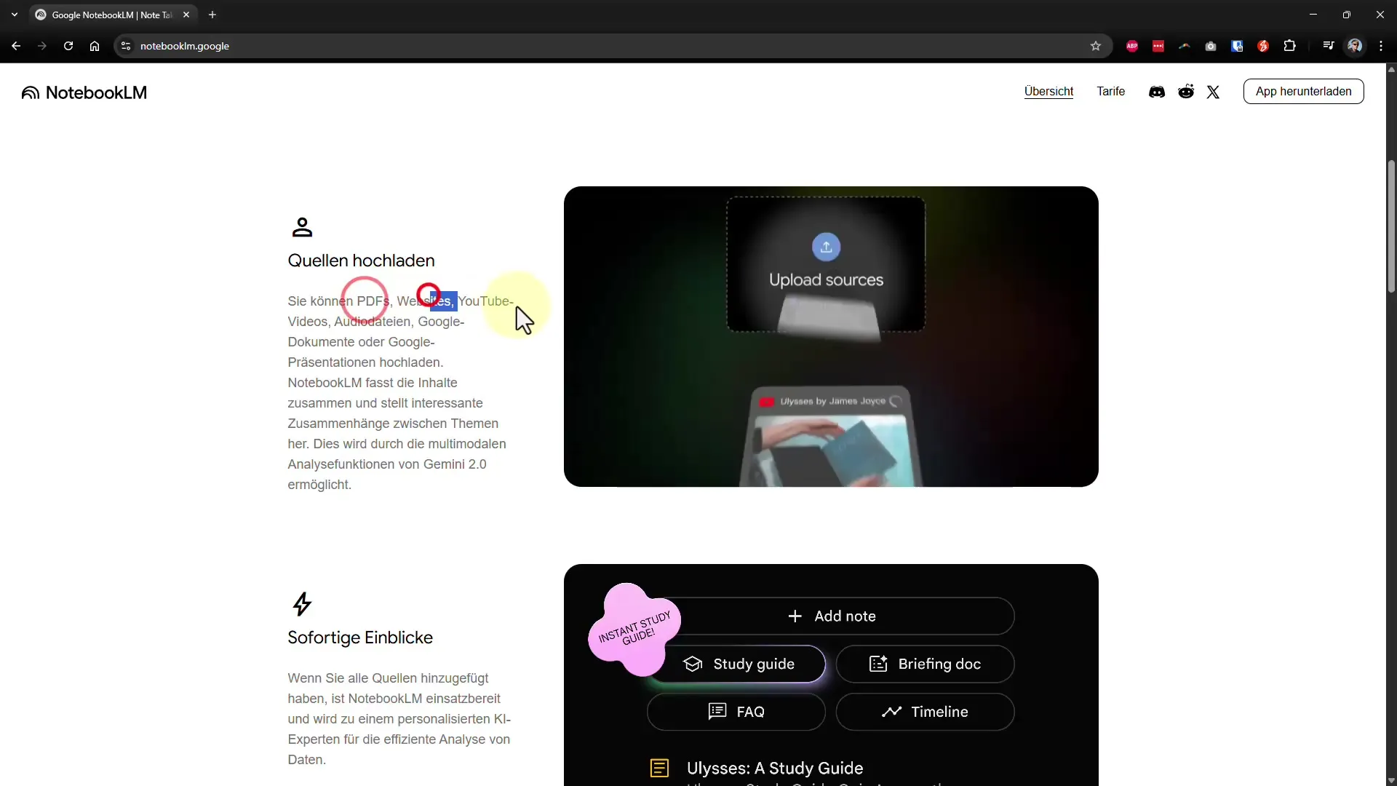Open the media control icon in the toolbar
This screenshot has width=1397, height=786.
tap(1329, 46)
